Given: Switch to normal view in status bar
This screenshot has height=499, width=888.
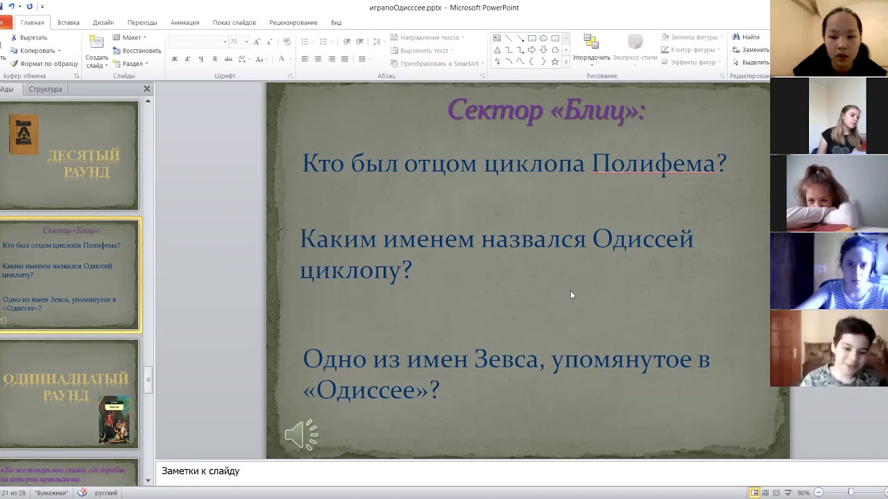Looking at the screenshot, I should coord(754,493).
